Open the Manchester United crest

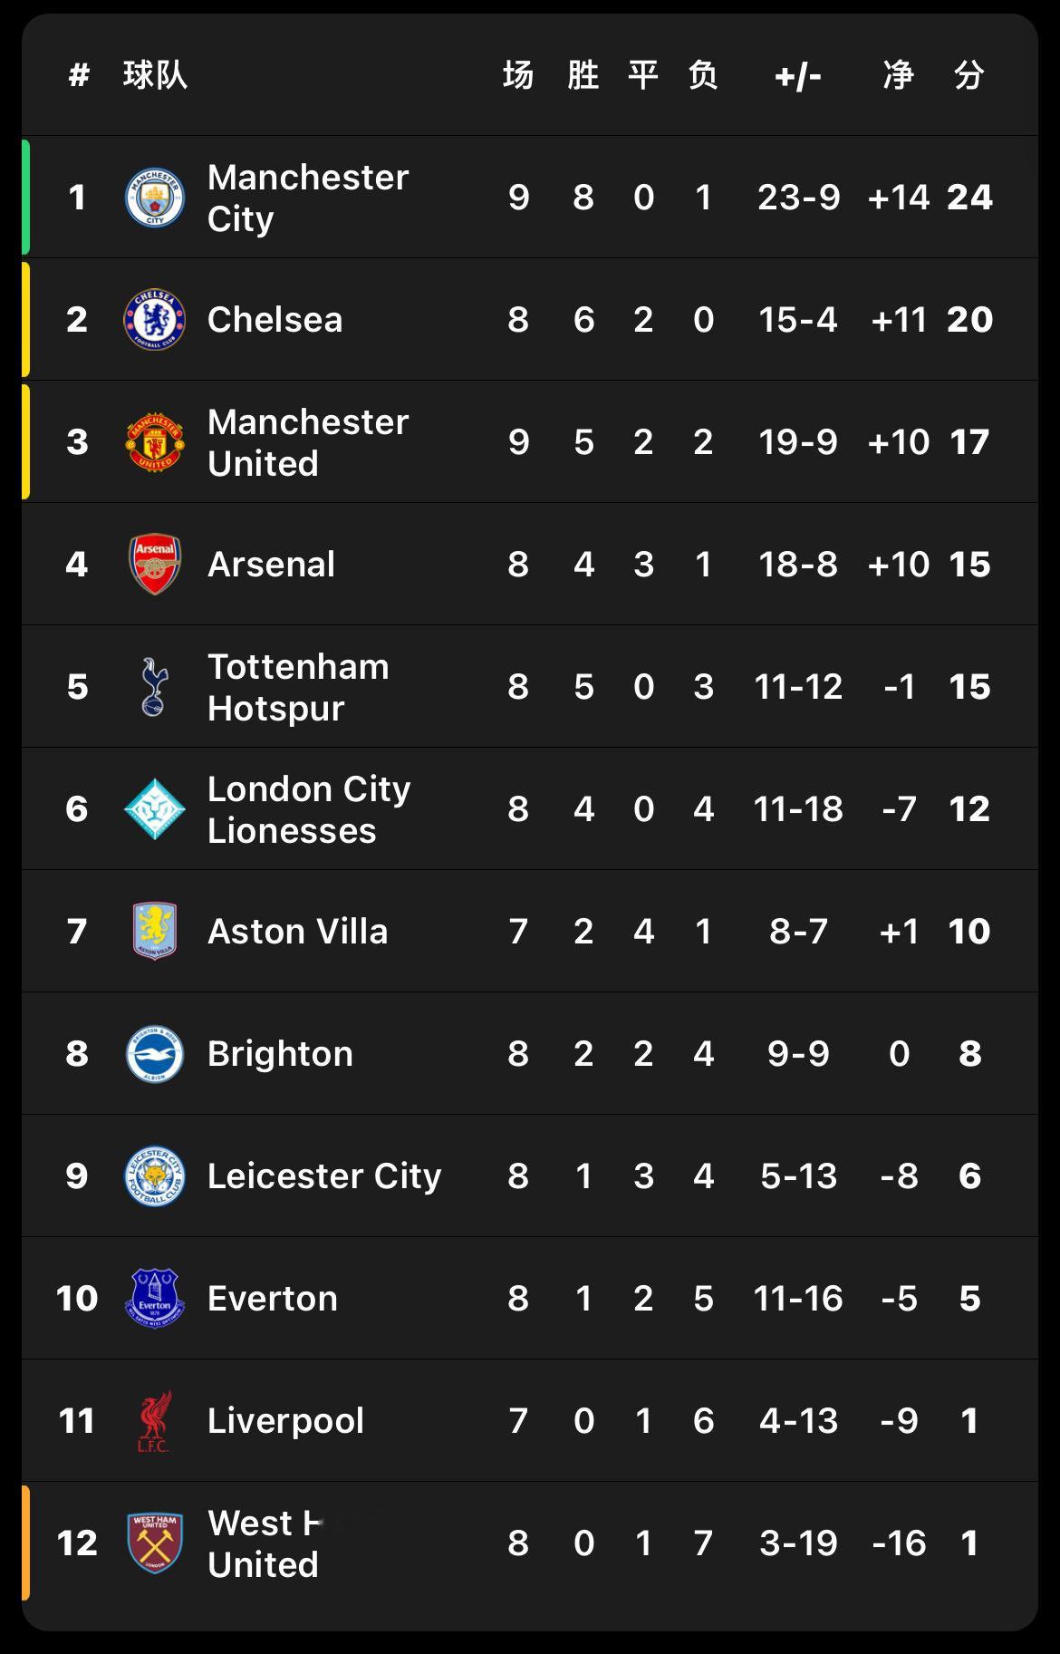(x=155, y=441)
